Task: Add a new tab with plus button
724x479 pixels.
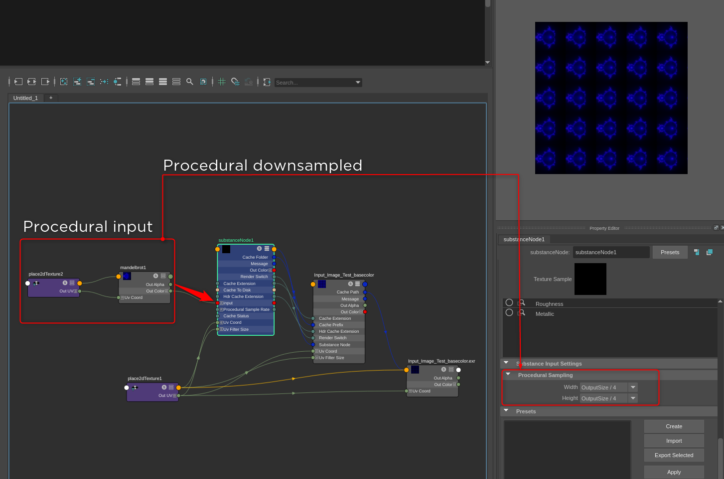Action: click(x=51, y=98)
